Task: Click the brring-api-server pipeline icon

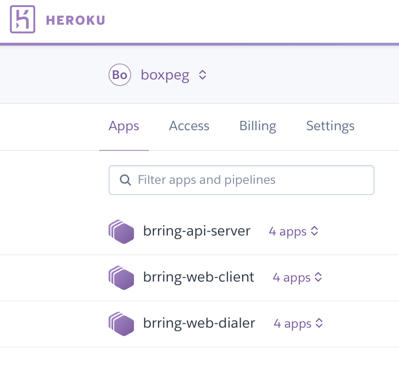Action: click(121, 232)
